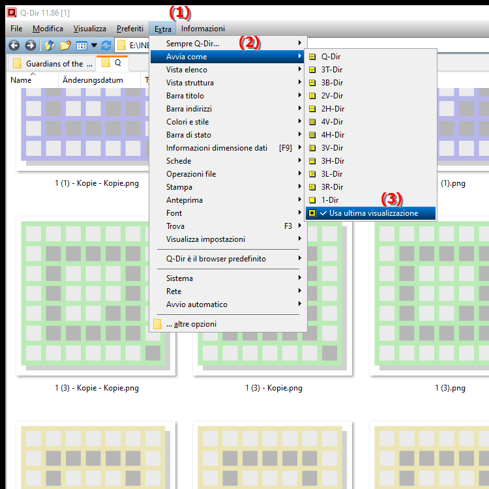
Task: Open the Font menu entry
Action: [229, 213]
